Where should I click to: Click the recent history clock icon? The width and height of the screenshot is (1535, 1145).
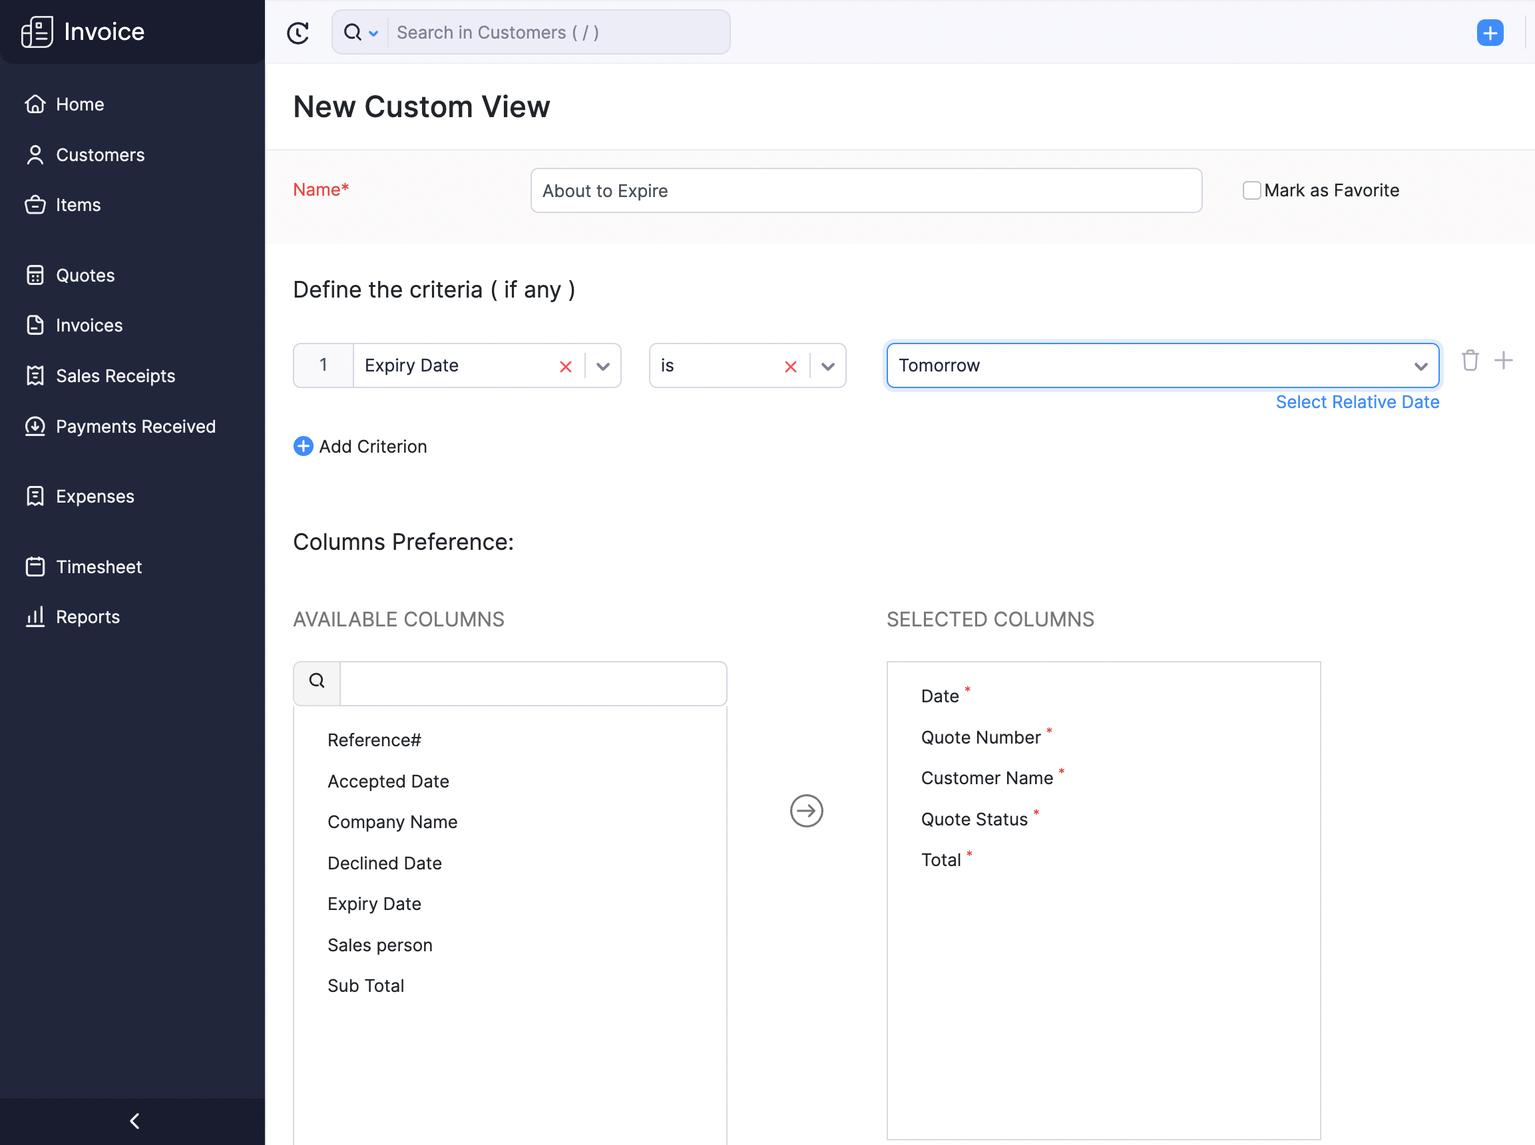(x=298, y=33)
